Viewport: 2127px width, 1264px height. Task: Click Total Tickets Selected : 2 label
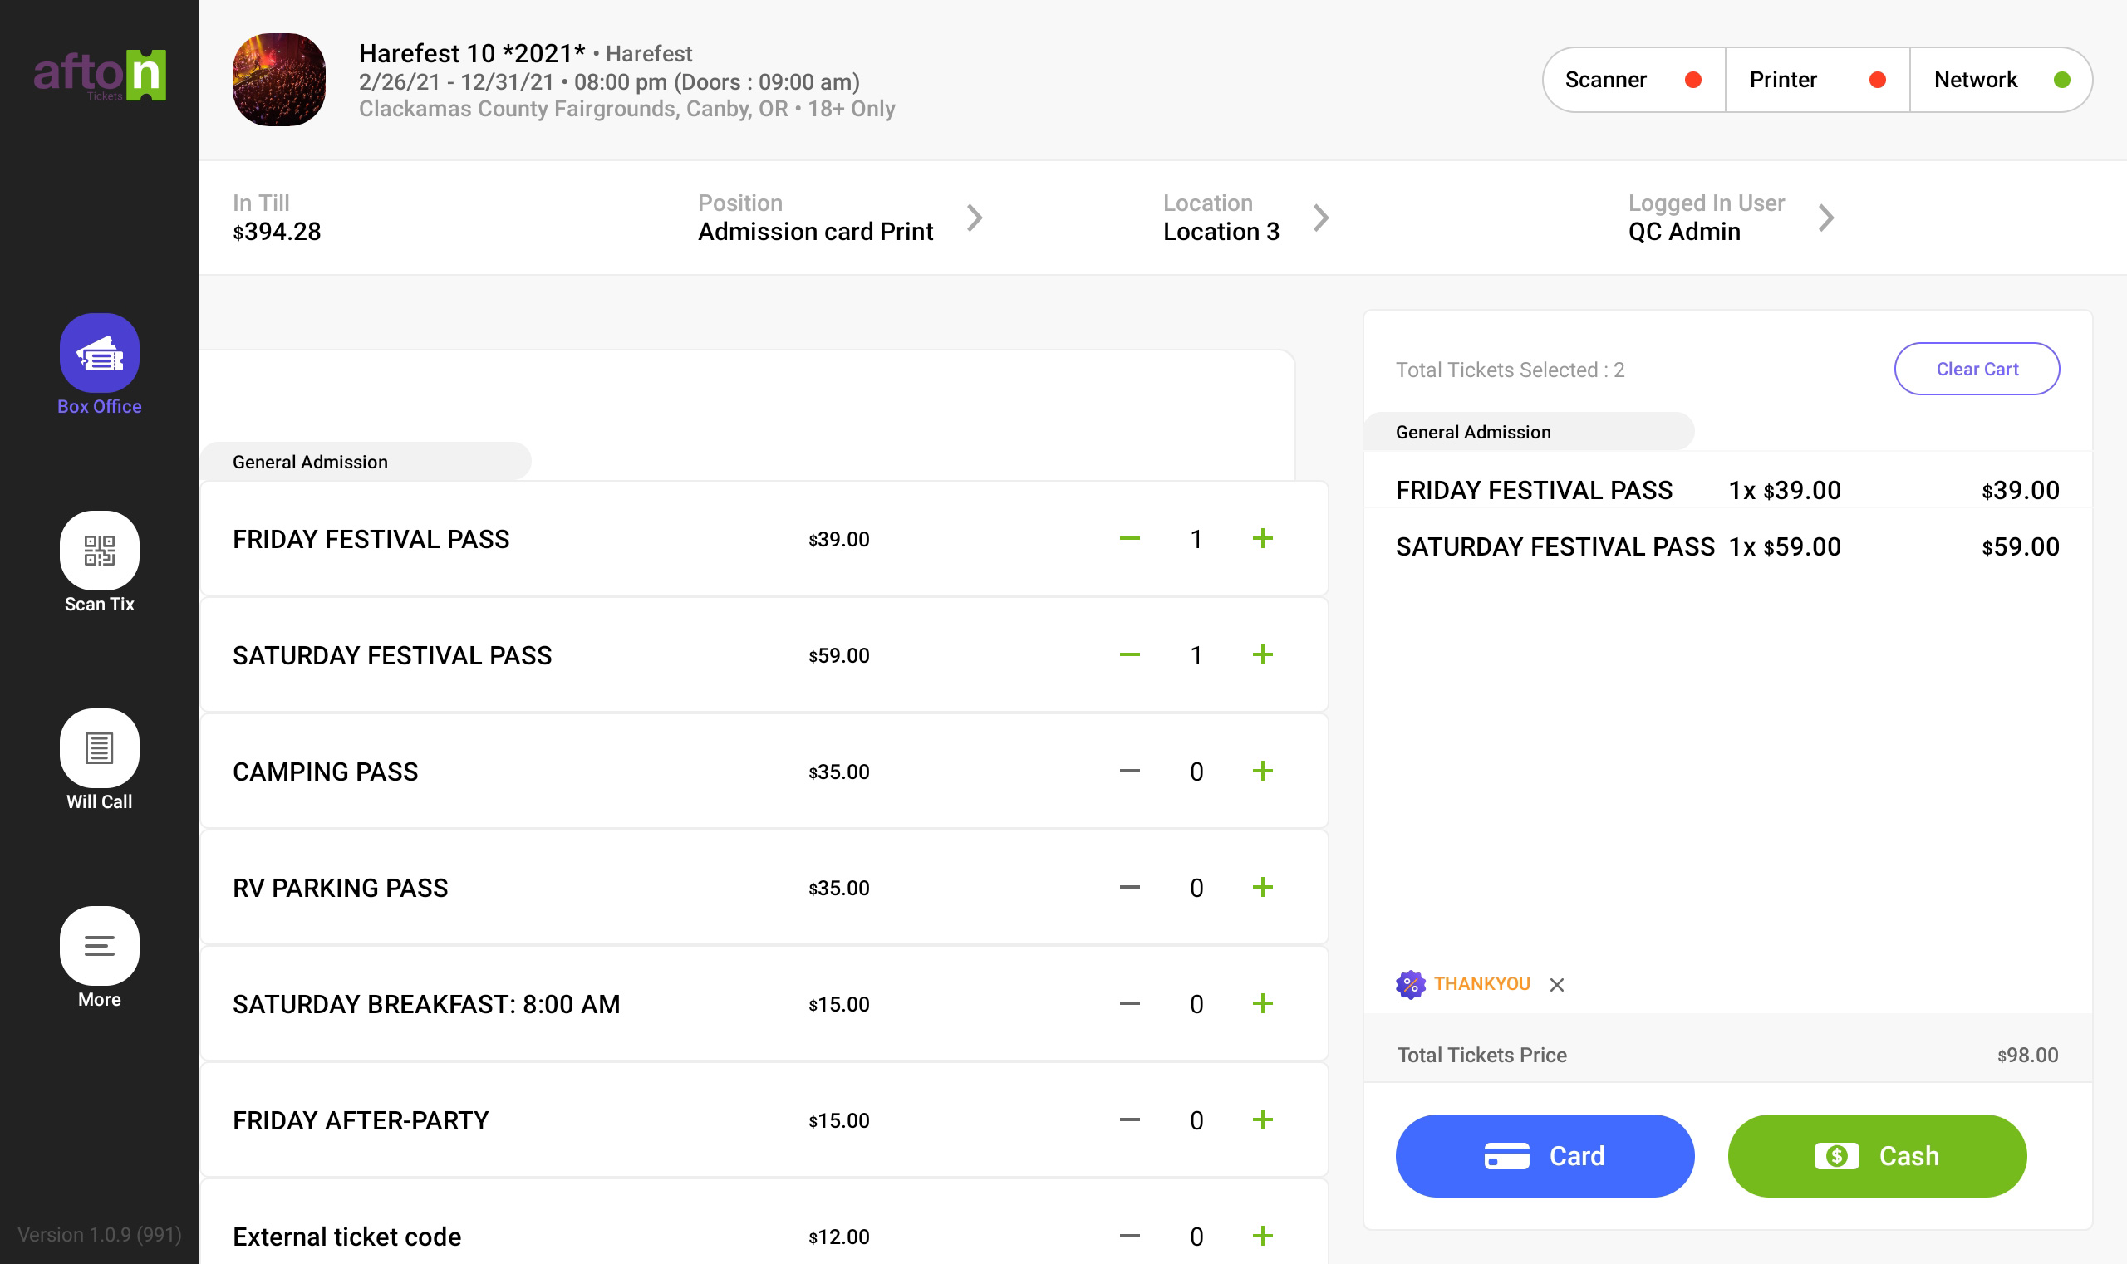coord(1510,370)
